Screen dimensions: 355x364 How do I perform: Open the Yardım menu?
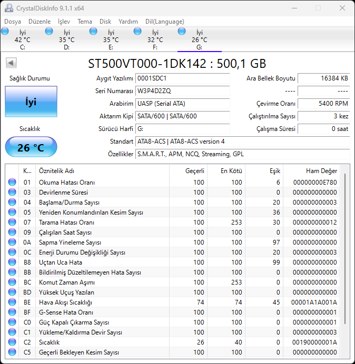pos(128,22)
